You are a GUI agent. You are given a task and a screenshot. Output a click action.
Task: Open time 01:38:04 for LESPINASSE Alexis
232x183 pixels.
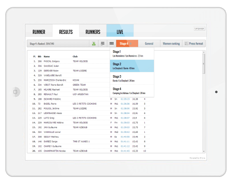(x=125, y=113)
